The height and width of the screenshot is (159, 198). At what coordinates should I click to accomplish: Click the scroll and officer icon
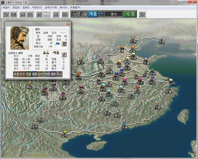click(56, 52)
